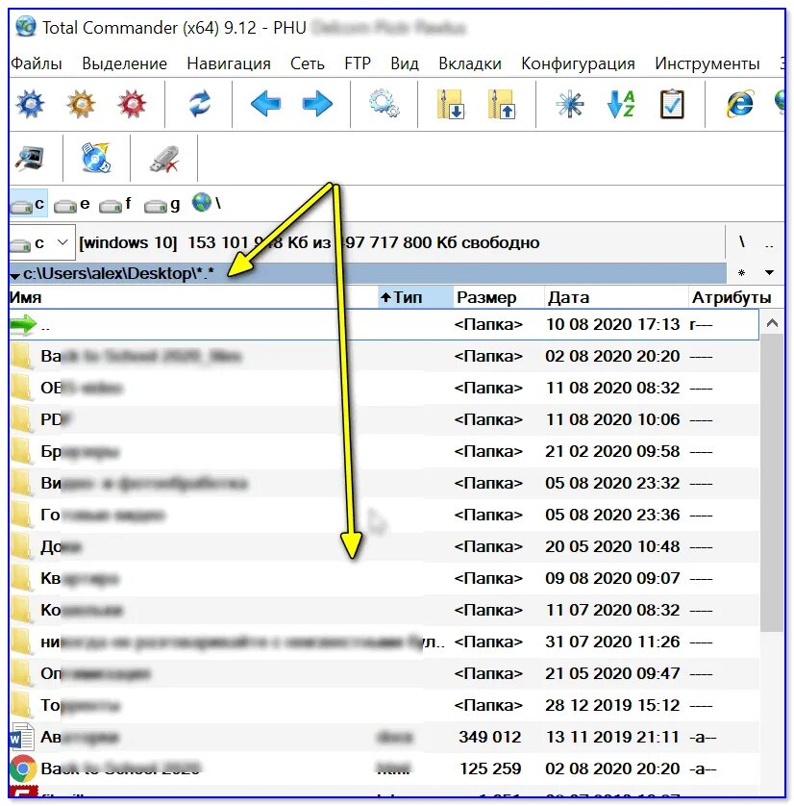This screenshot has width=794, height=806.
Task: Select folder dated 05 08 2020 23:32
Action: (x=384, y=483)
